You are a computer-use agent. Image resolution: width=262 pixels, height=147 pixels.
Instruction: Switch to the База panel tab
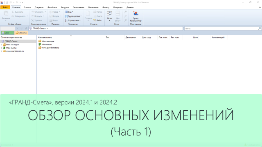[7, 33]
